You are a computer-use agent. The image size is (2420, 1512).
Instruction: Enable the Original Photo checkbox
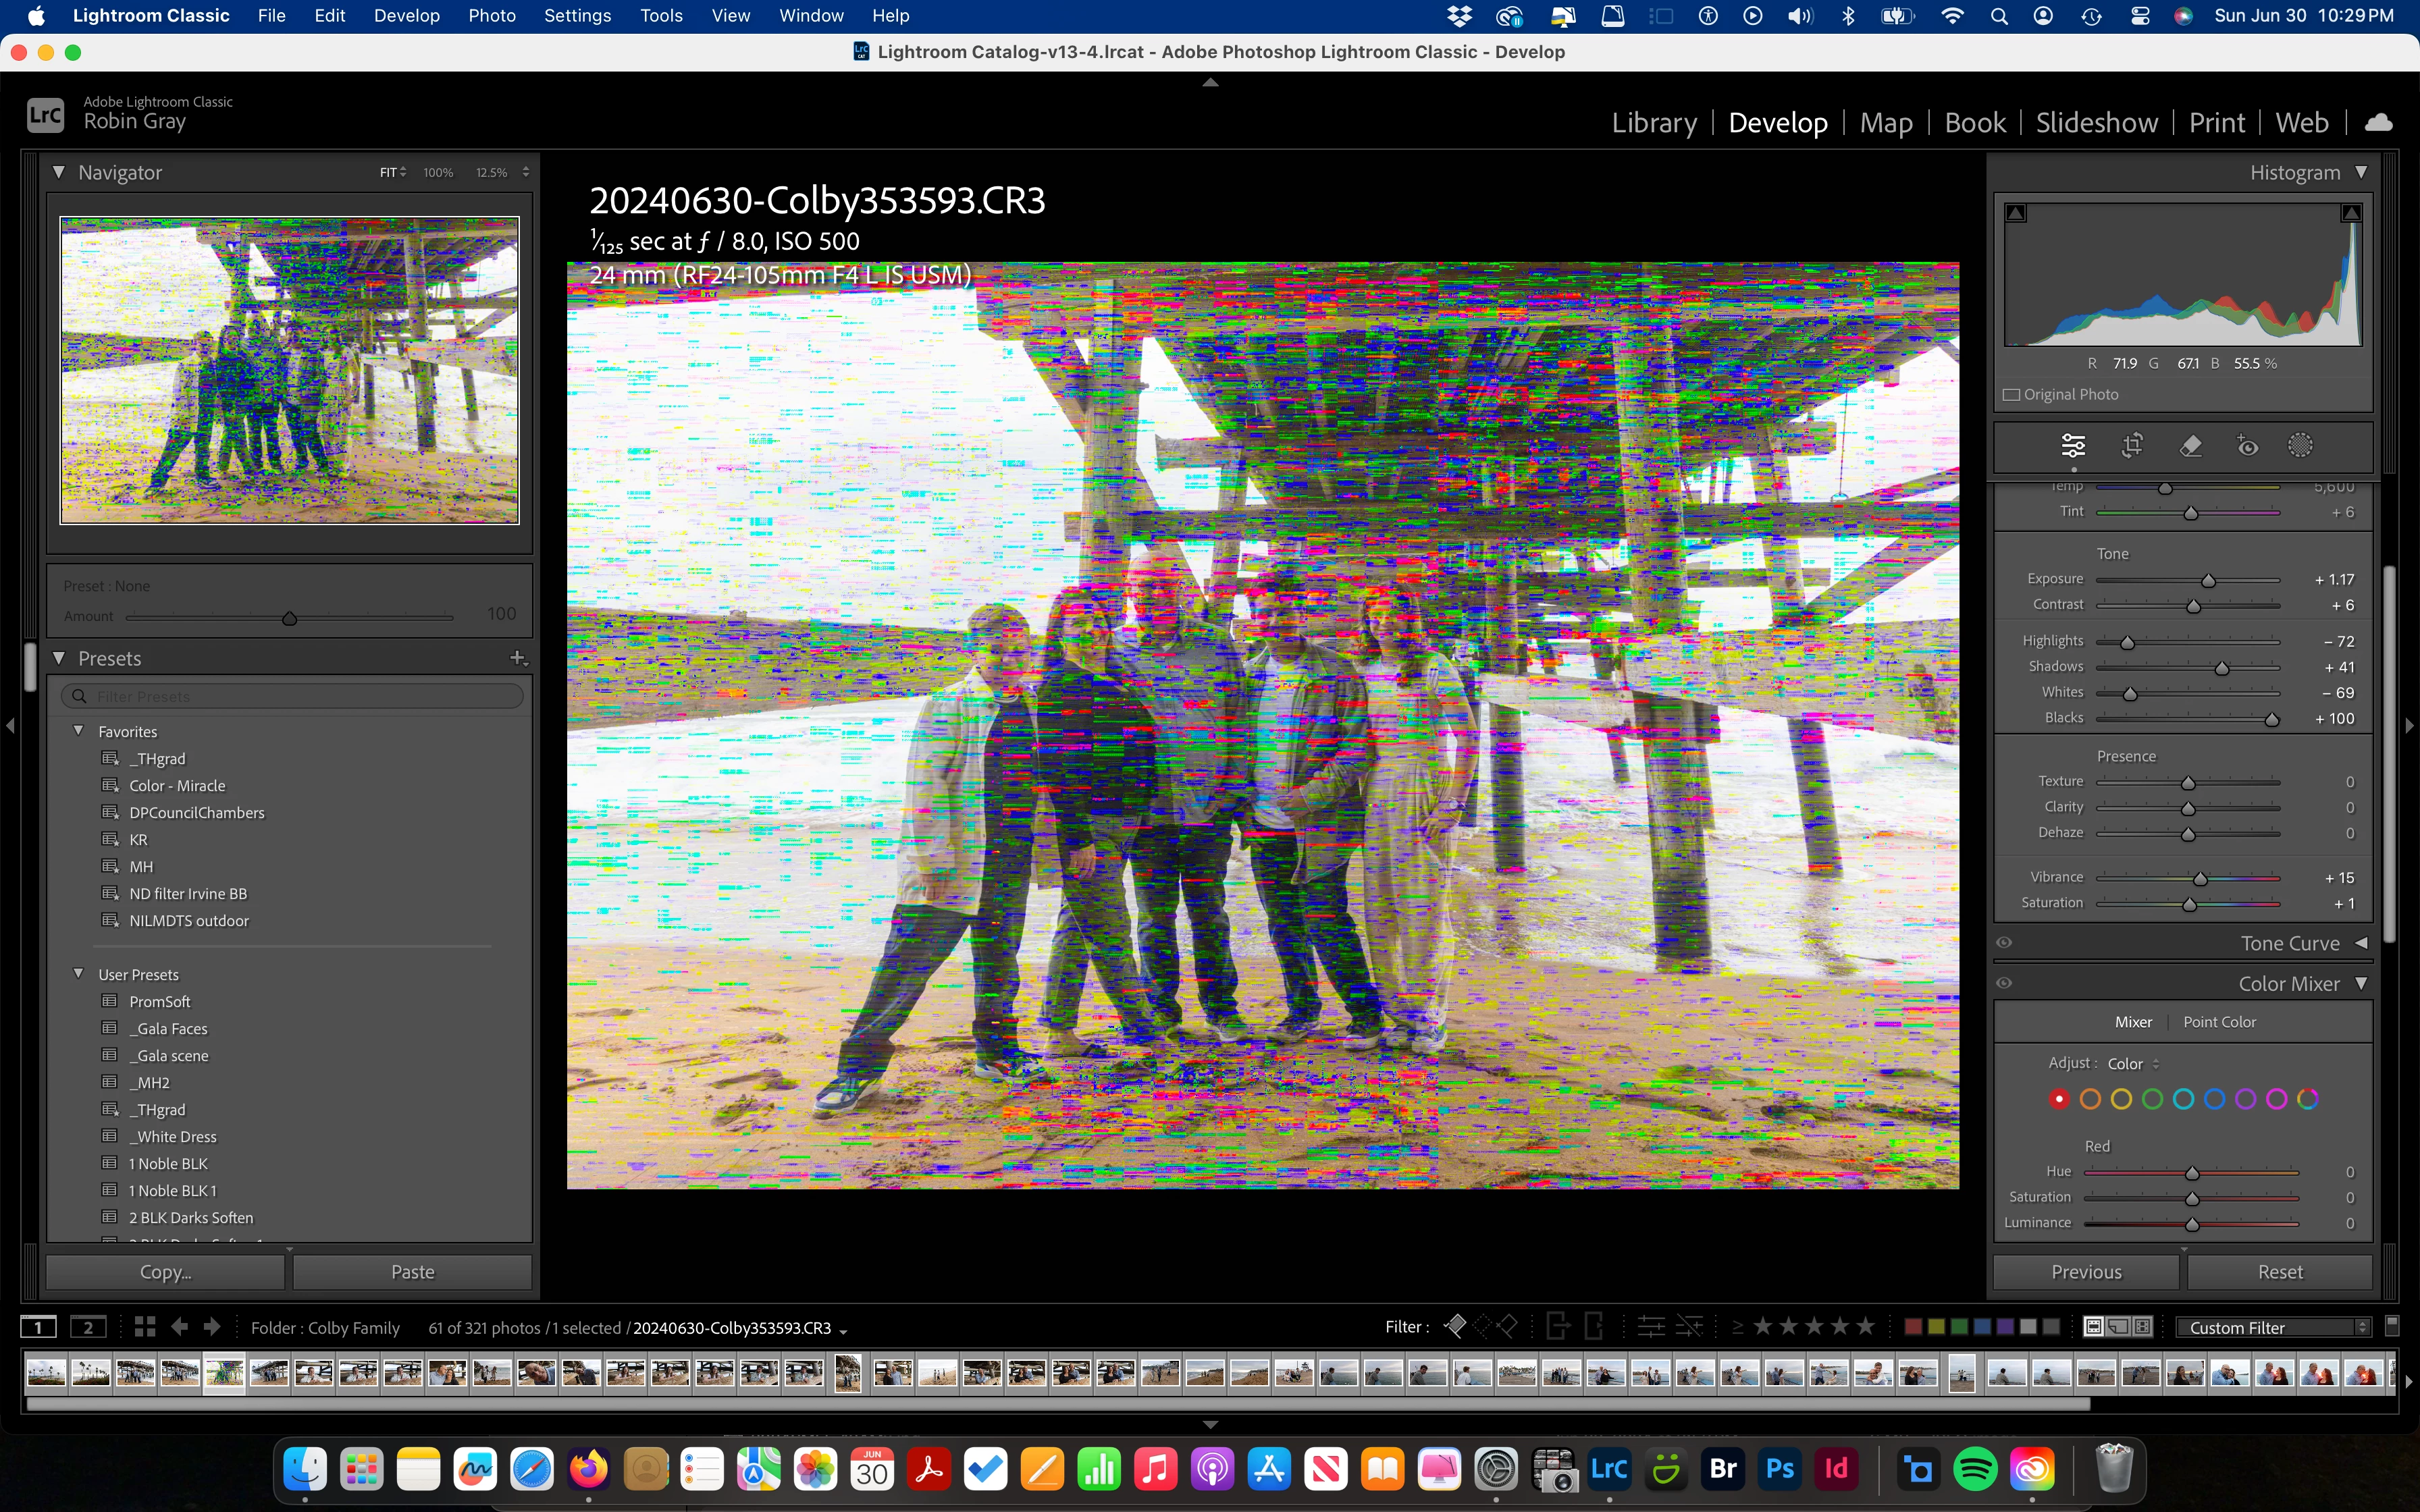point(2012,395)
